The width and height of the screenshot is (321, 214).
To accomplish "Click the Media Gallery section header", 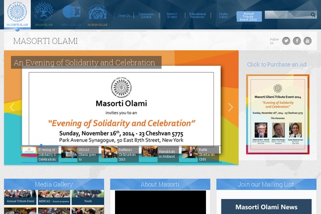I will tap(54, 184).
